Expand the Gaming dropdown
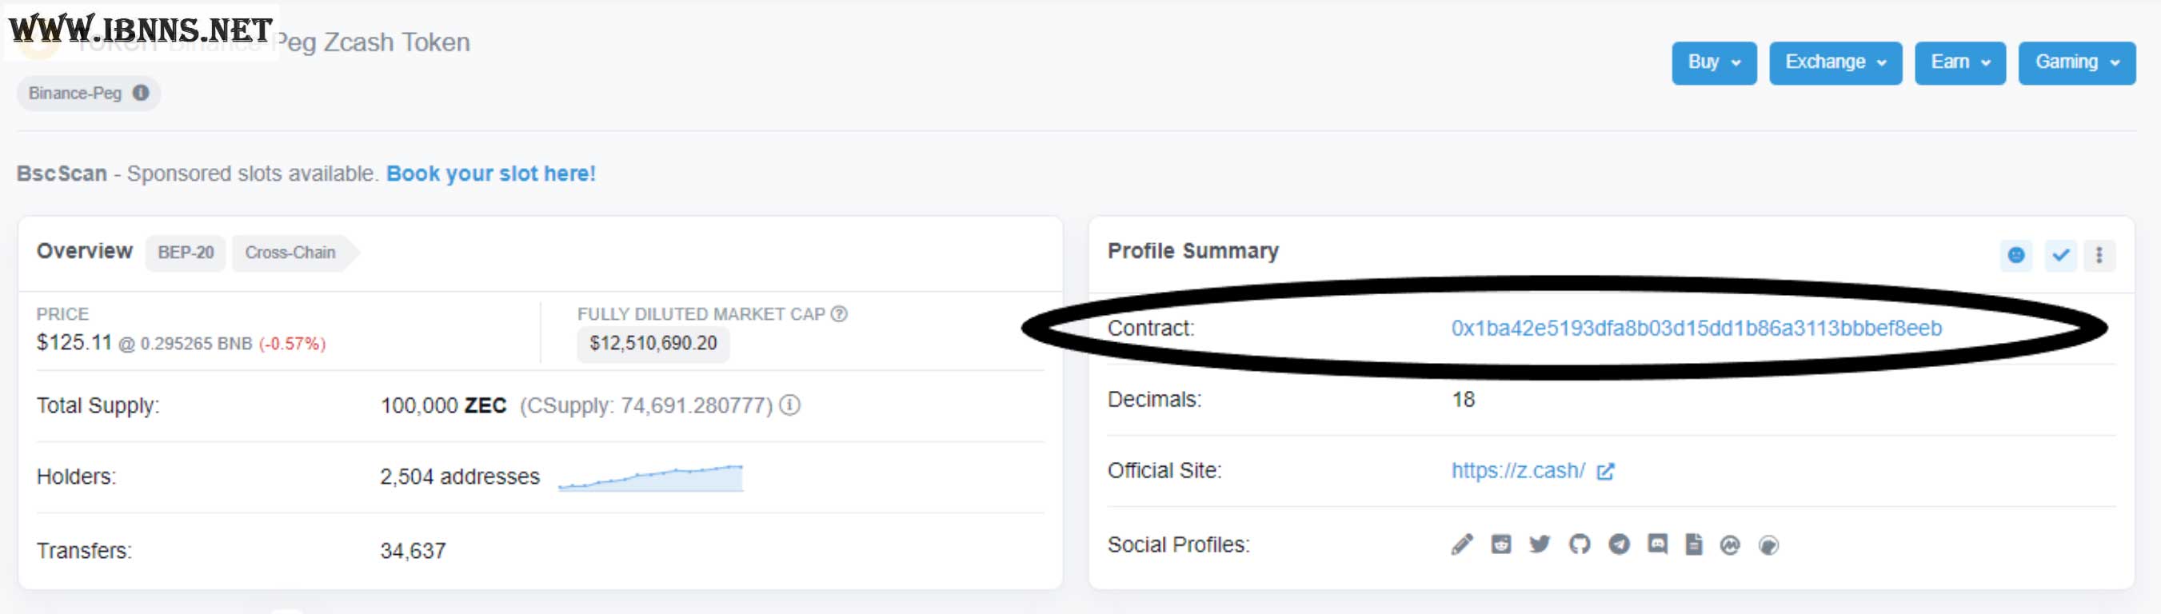The height and width of the screenshot is (614, 2161). (2076, 63)
